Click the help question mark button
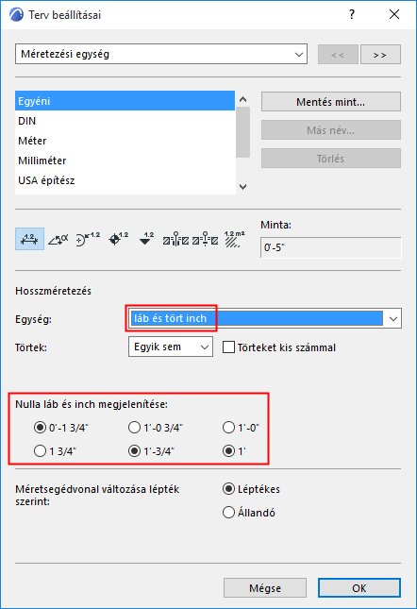 (352, 15)
